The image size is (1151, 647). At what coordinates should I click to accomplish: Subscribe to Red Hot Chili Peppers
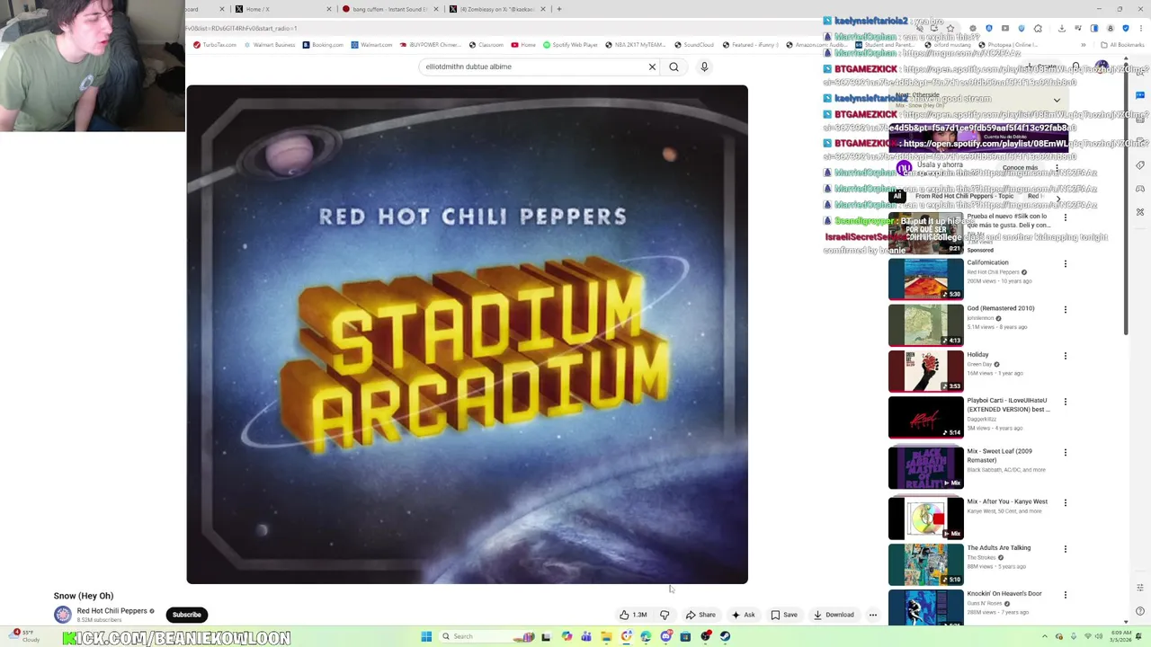click(x=186, y=615)
